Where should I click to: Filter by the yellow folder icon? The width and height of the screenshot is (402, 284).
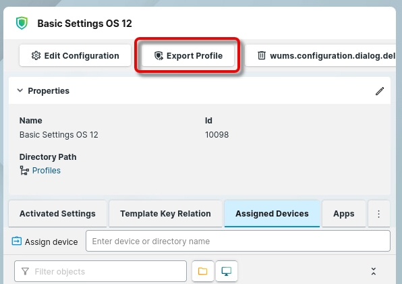point(203,271)
